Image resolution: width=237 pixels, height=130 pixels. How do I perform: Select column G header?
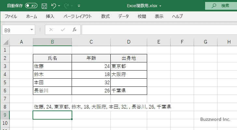[x=205, y=42]
